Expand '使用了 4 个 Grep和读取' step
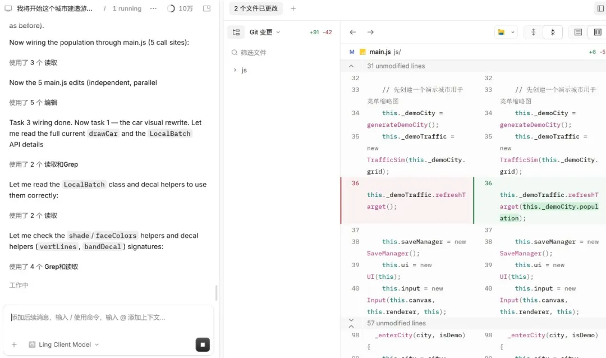 pos(44,267)
